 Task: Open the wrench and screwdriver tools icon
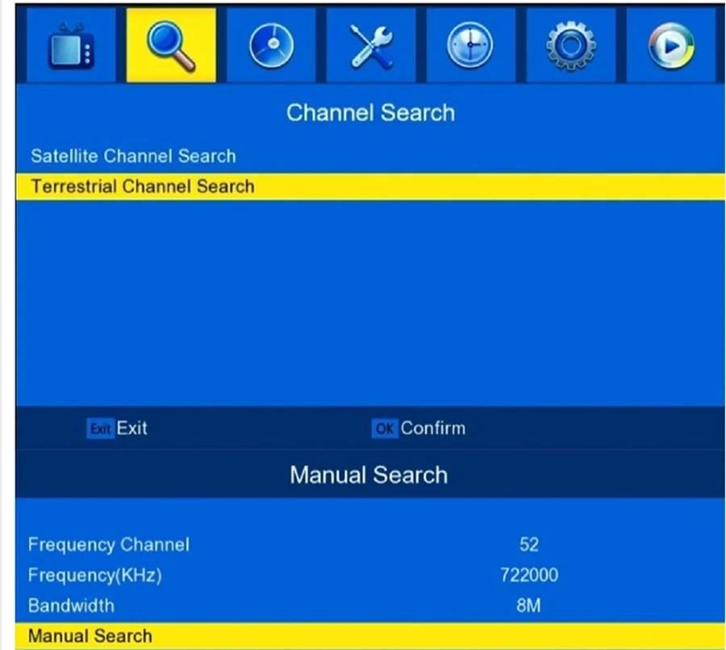click(371, 45)
